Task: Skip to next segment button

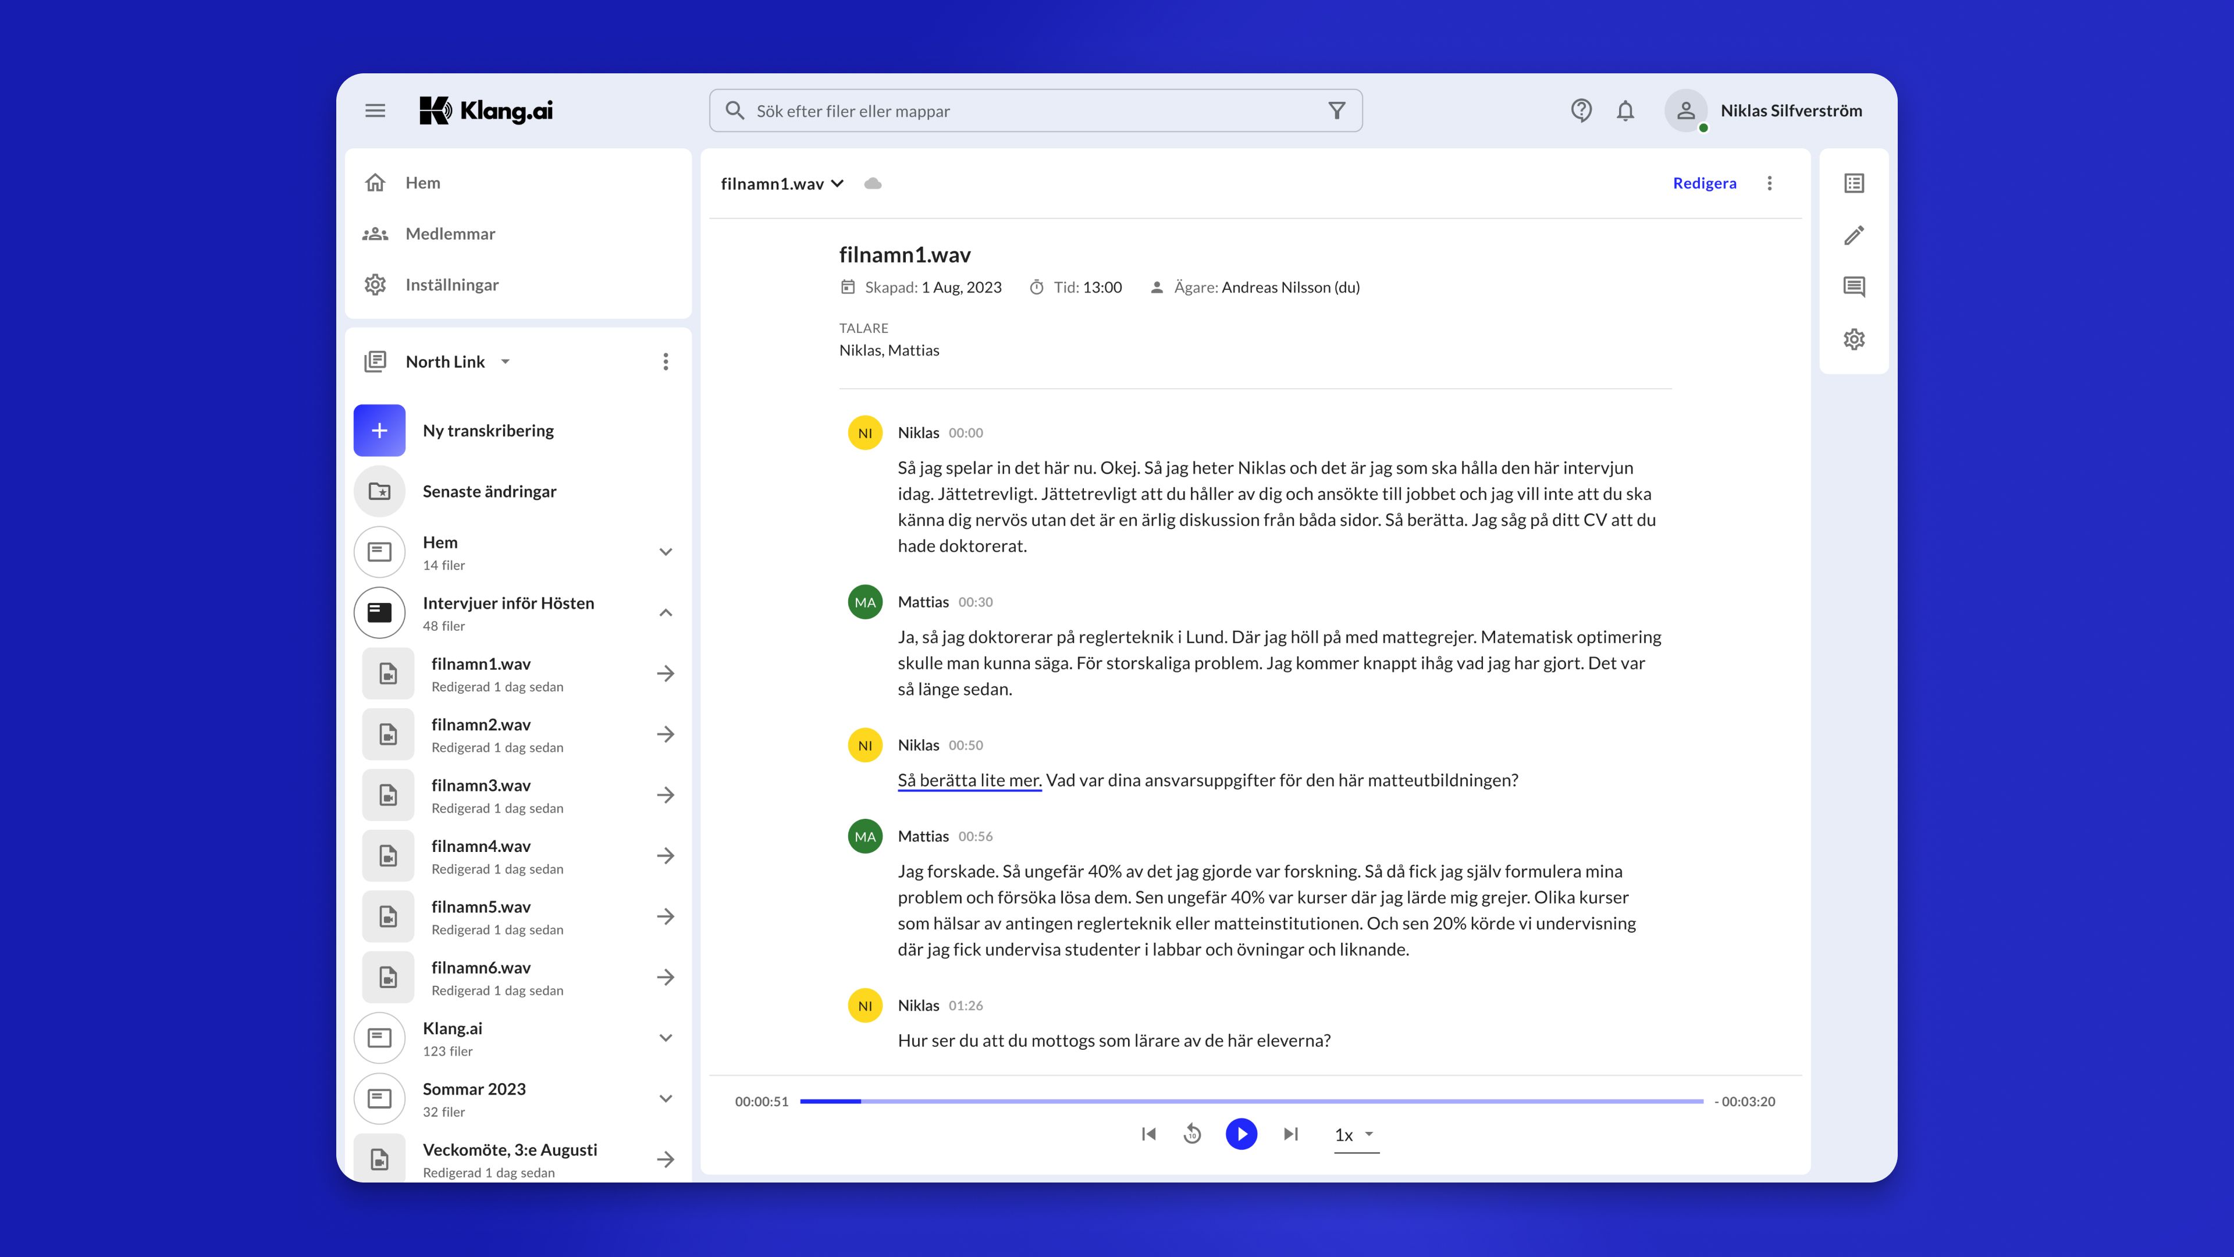Action: tap(1290, 1134)
